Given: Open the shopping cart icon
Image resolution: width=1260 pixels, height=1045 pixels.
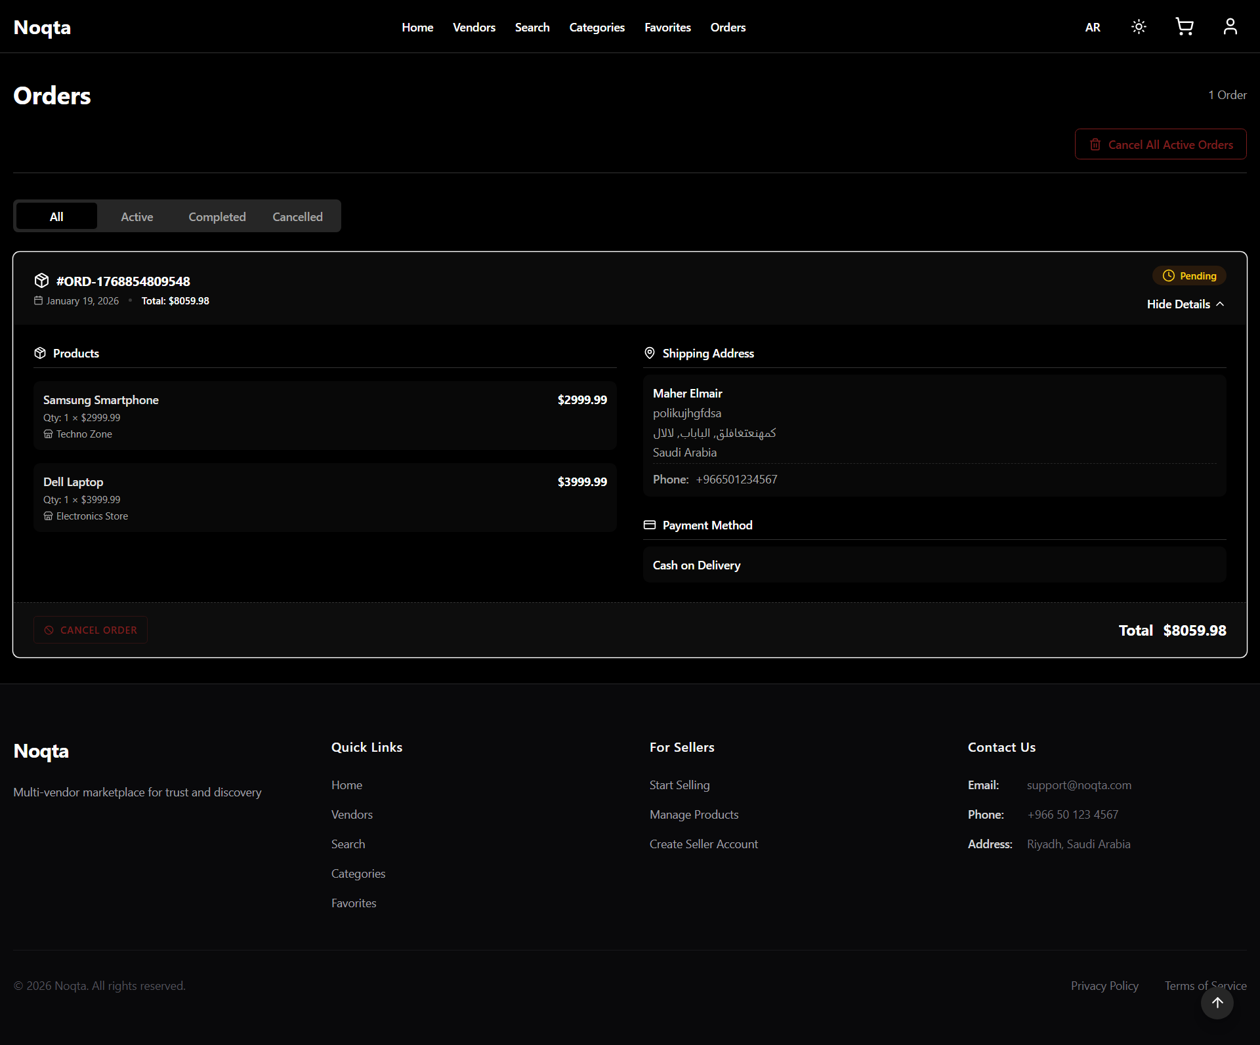Looking at the screenshot, I should point(1185,27).
